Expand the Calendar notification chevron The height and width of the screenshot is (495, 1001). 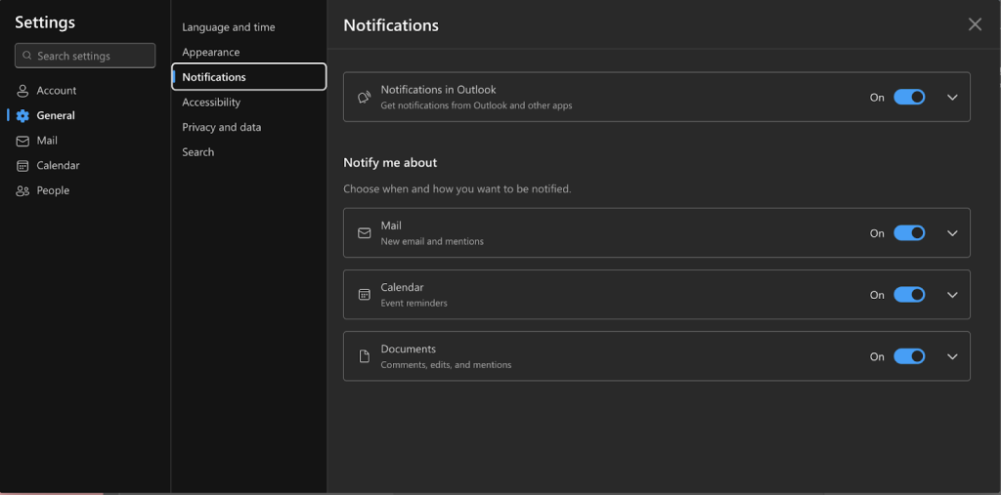coord(952,295)
